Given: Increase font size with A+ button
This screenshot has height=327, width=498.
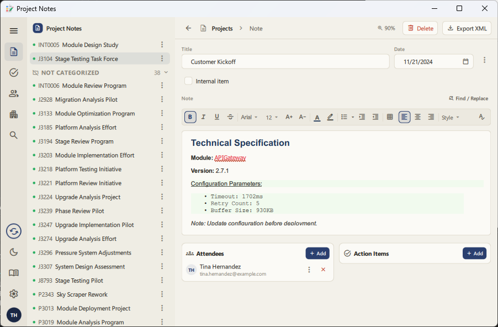Looking at the screenshot, I should [x=289, y=117].
